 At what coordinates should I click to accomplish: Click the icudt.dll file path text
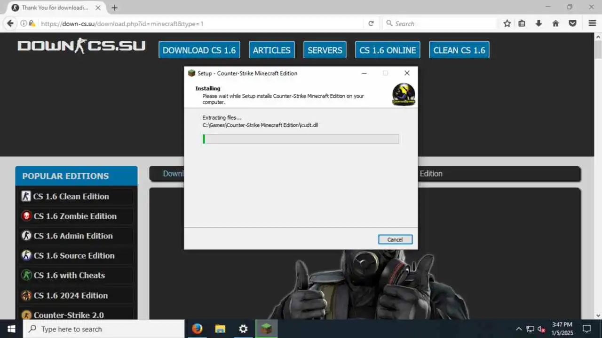261,125
